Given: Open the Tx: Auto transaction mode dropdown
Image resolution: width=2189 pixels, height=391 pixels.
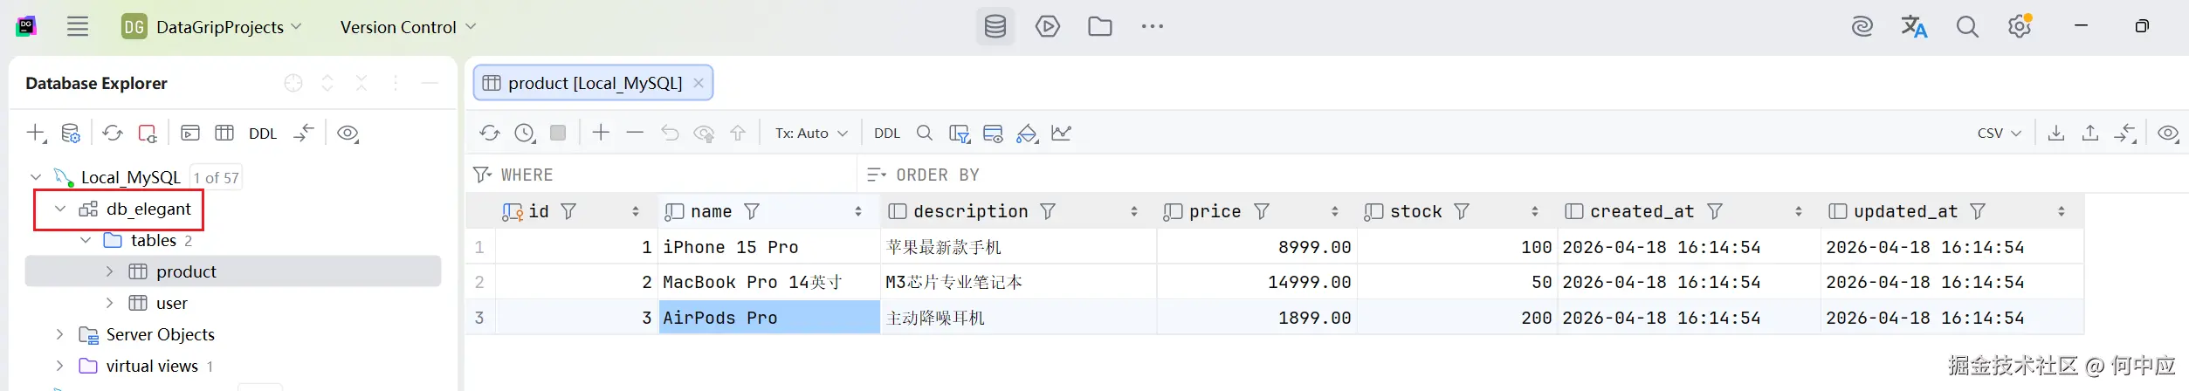Looking at the screenshot, I should click(x=811, y=134).
